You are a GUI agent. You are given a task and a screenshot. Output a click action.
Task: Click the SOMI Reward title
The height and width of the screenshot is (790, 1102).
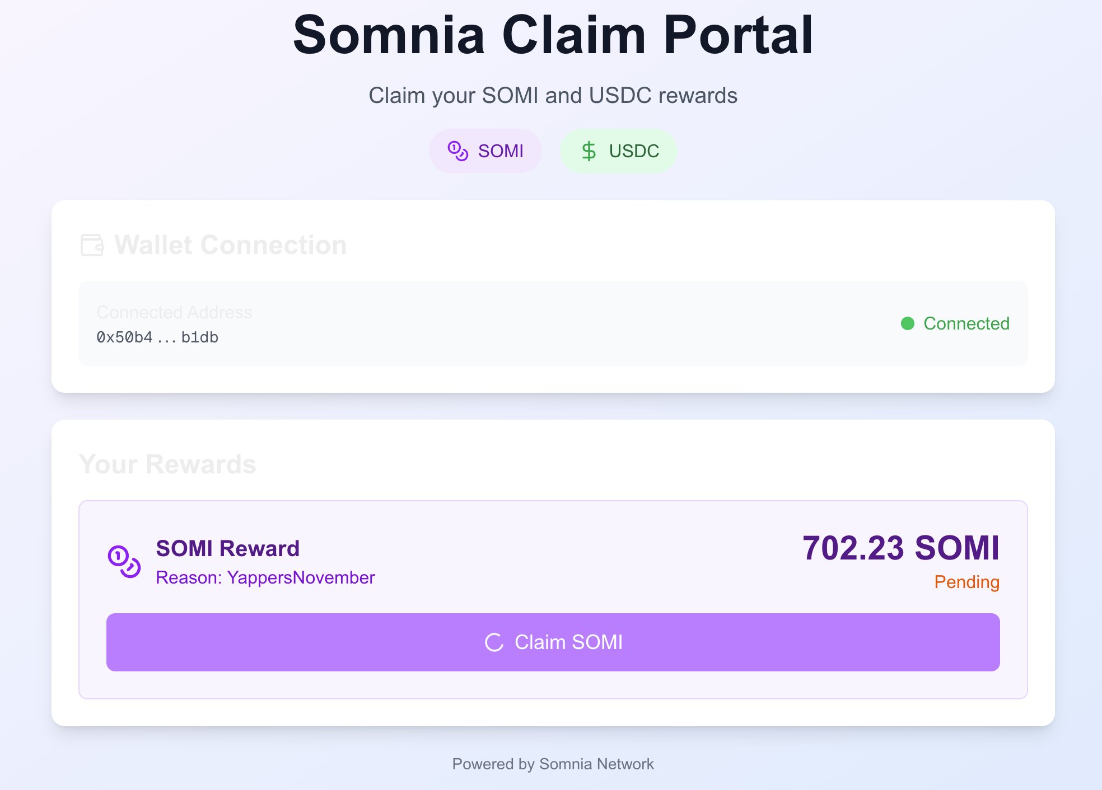(x=227, y=548)
